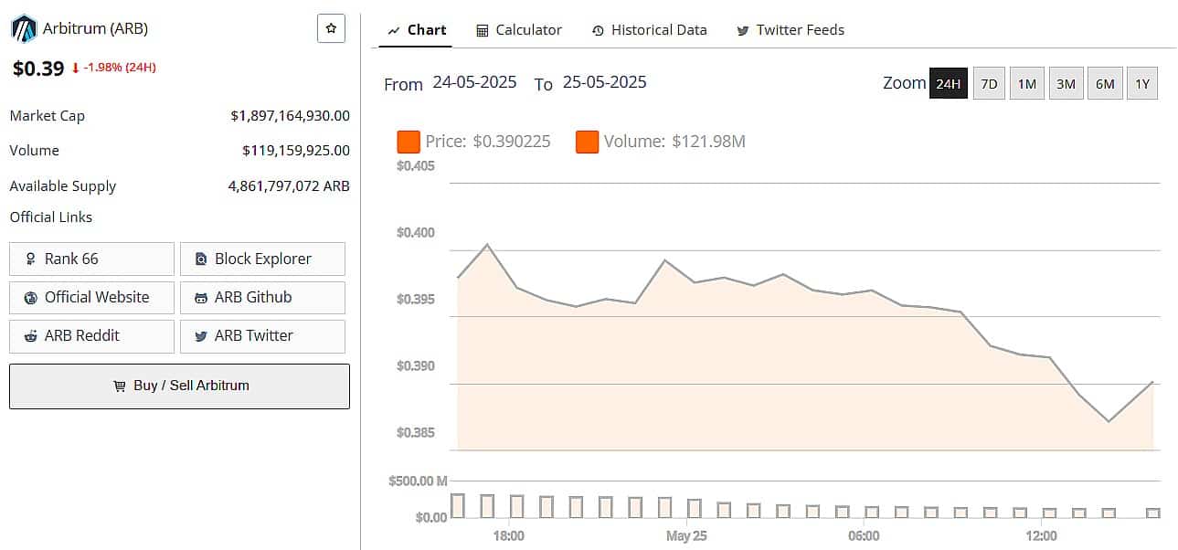
Task: Click the Volume value $119,159,925.00
Action: (296, 151)
